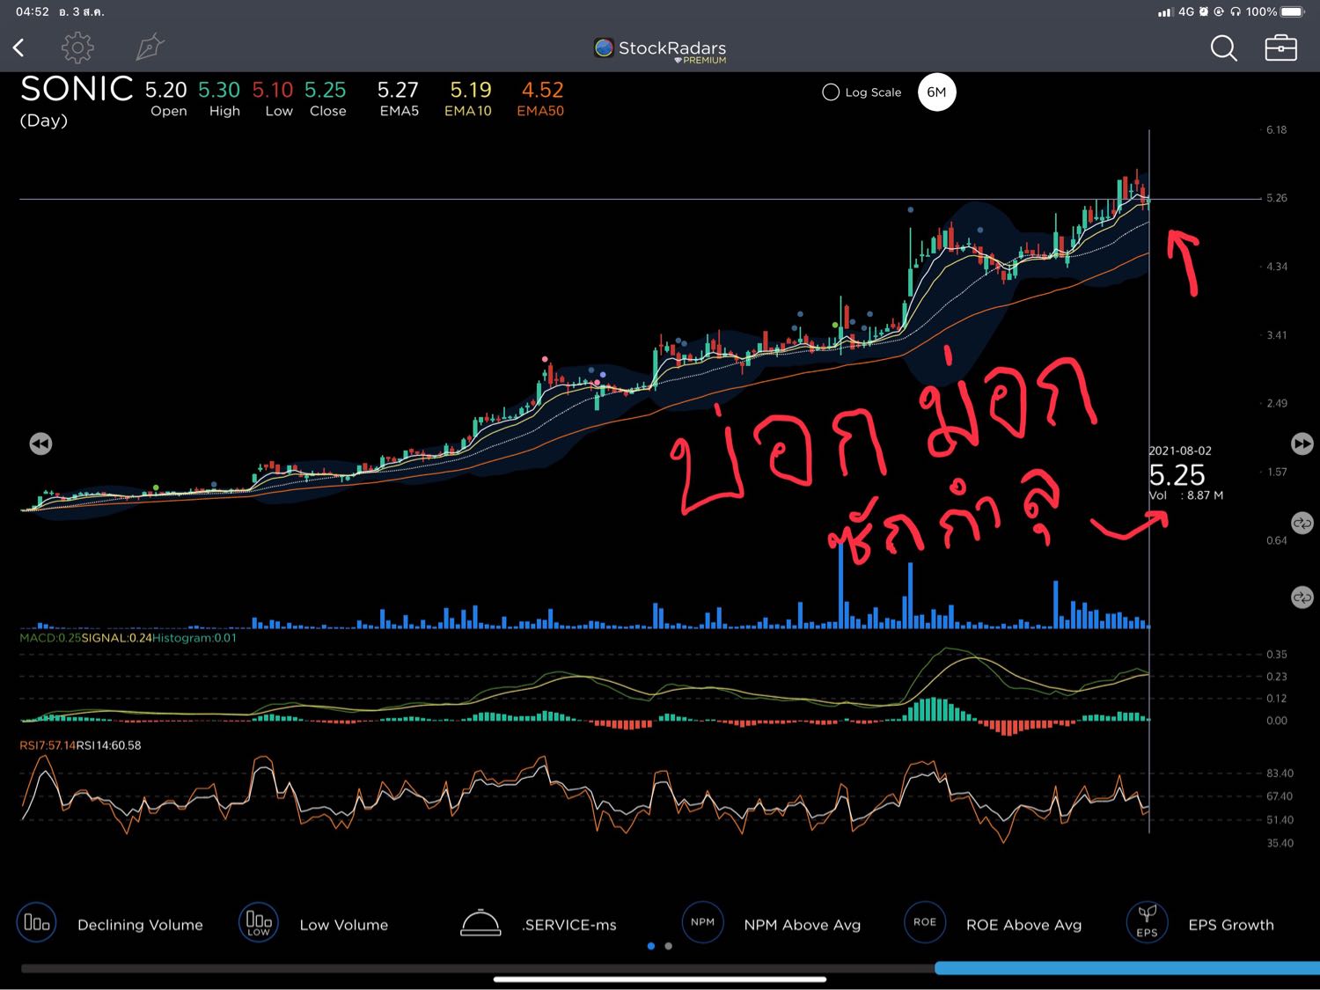Open the search magnifier
Screen dimensions: 1320x990
point(1224,48)
